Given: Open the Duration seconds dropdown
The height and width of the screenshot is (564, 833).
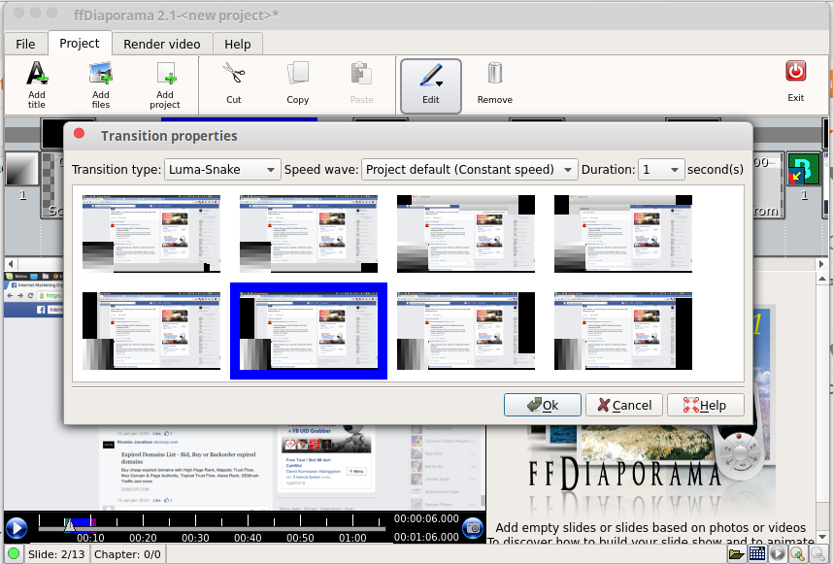Looking at the screenshot, I should click(x=661, y=169).
